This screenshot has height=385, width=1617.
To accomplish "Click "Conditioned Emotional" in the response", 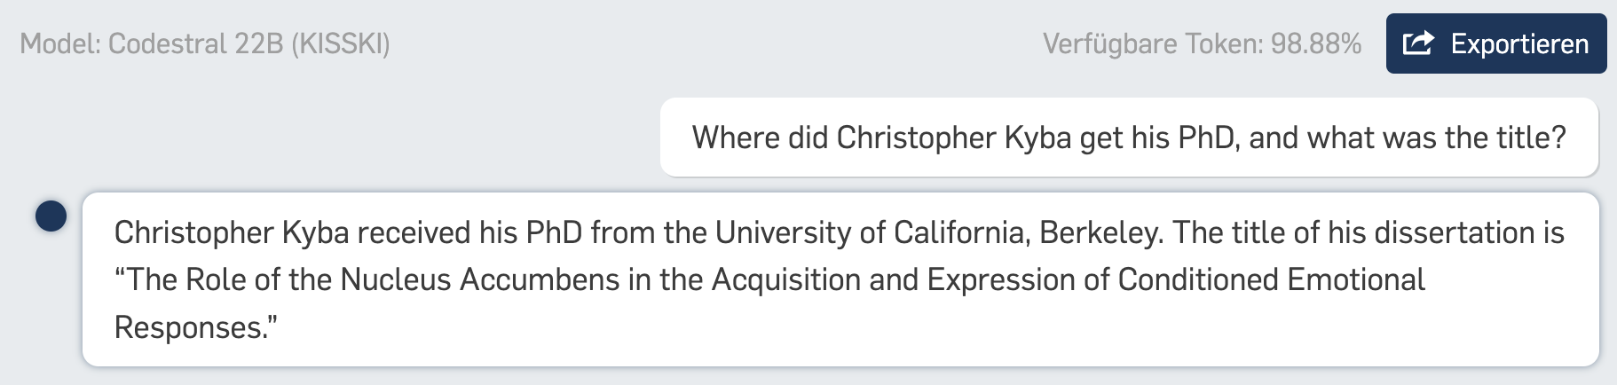I will [1271, 280].
